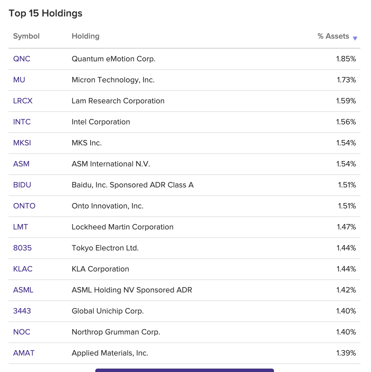Viewport: 371px width, 372px height.
Task: Sort holdings by the Holding column
Action: pyautogui.click(x=85, y=36)
